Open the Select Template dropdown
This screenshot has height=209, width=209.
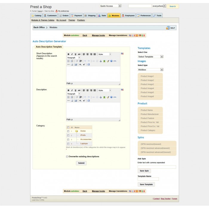coord(150,57)
